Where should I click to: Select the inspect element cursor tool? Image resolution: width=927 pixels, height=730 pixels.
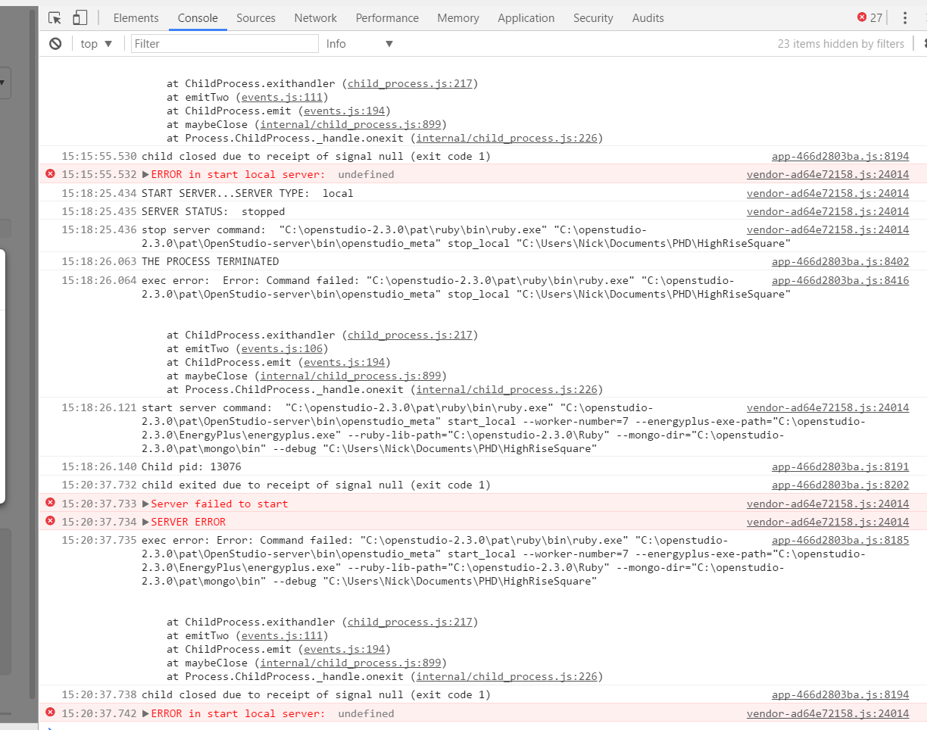(54, 17)
